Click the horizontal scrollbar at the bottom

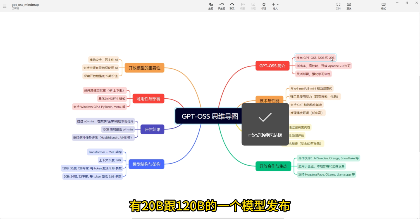[x=208, y=218]
